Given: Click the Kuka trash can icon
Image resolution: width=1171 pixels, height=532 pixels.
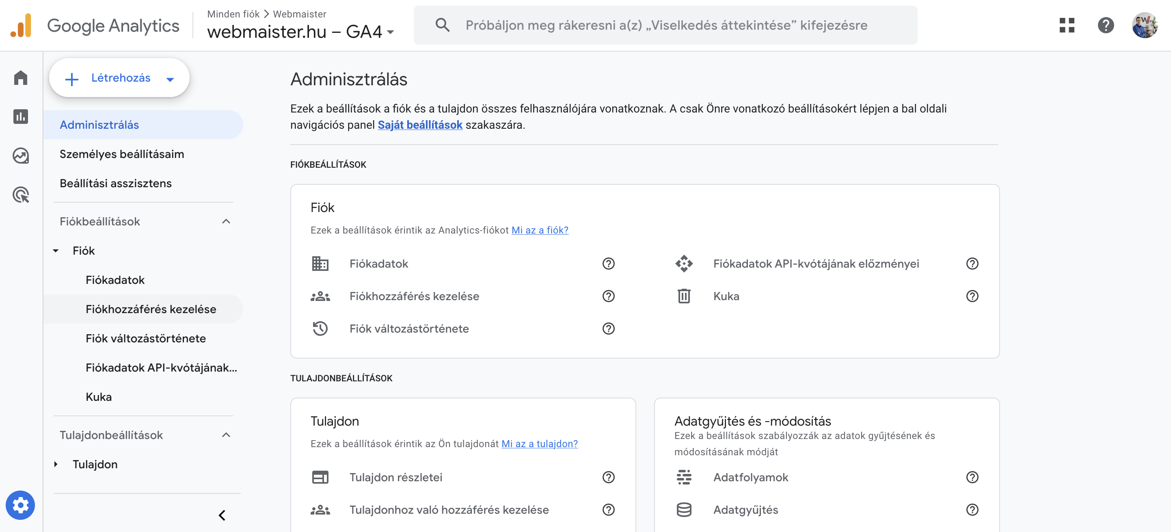Looking at the screenshot, I should [684, 296].
